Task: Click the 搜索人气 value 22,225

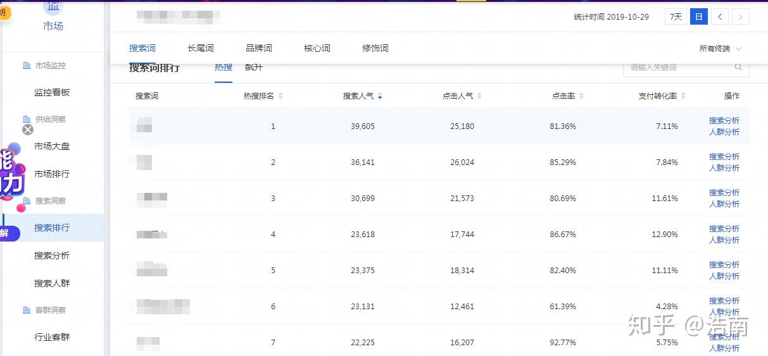Action: (363, 343)
